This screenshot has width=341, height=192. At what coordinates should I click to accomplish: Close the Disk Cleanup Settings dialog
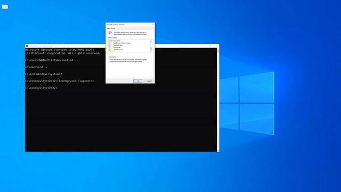click(x=153, y=25)
